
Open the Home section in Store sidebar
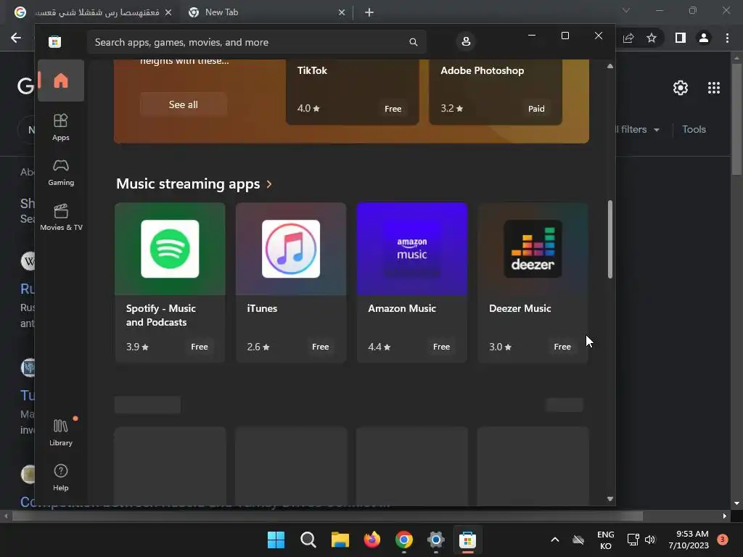(61, 81)
